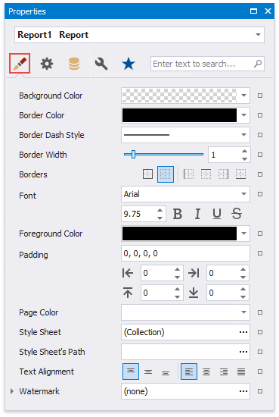Decrease top padding value
The width and height of the screenshot is (279, 417).
tap(177, 296)
